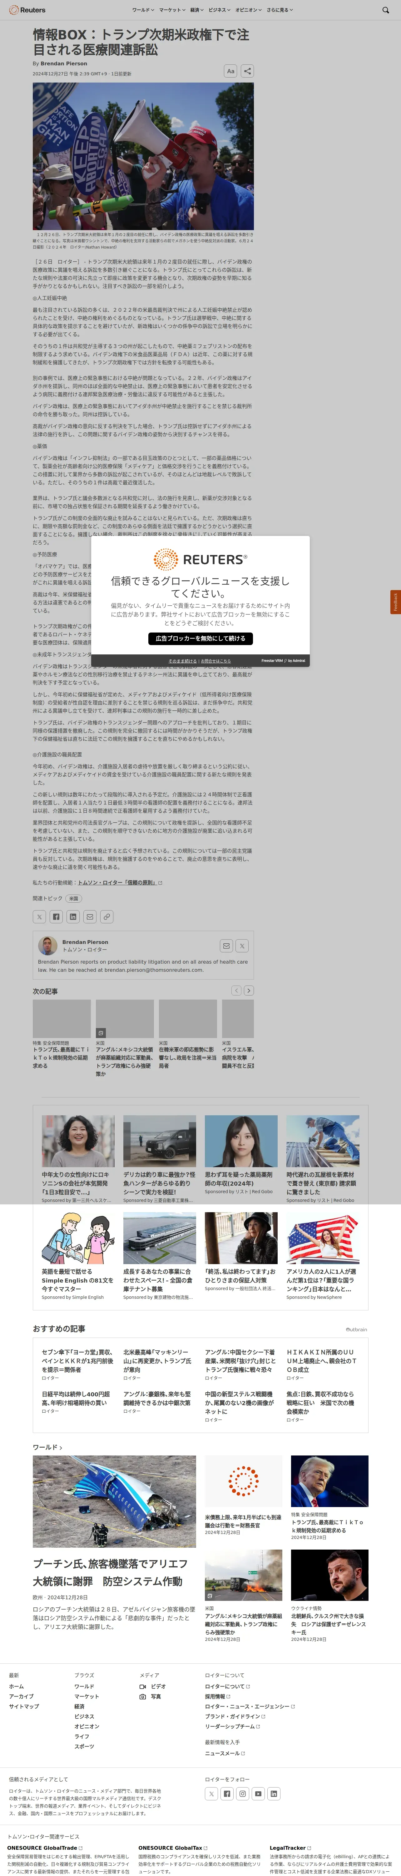Show next cards in 次の記事 carousel
This screenshot has height=1876, width=401.
[x=249, y=991]
